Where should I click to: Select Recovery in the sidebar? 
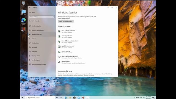pyautogui.click(x=42, y=47)
